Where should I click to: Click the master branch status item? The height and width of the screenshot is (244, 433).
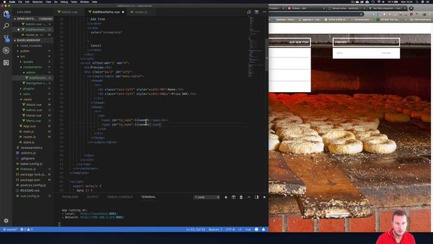(11, 229)
